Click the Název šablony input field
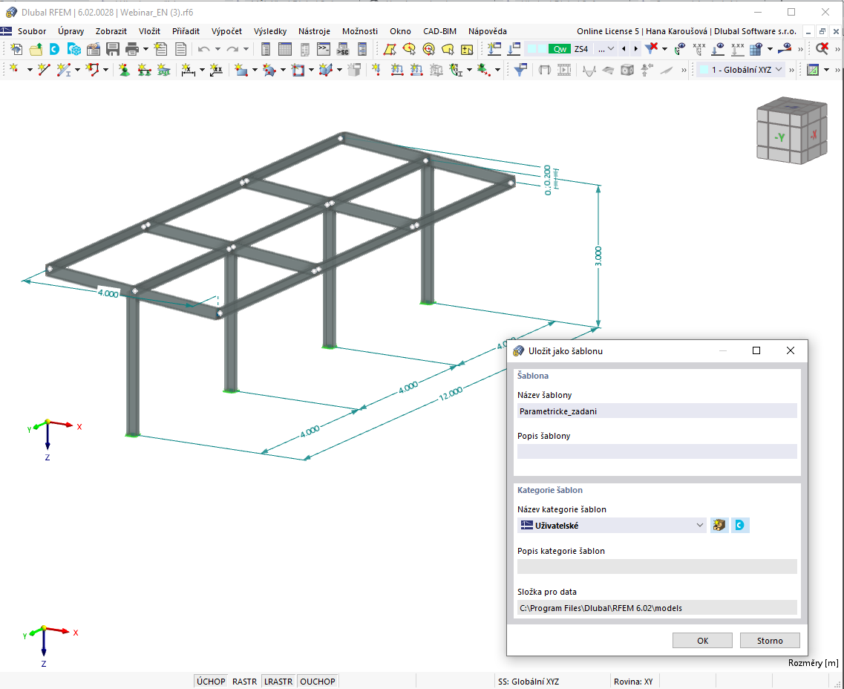The height and width of the screenshot is (689, 844). [657, 411]
